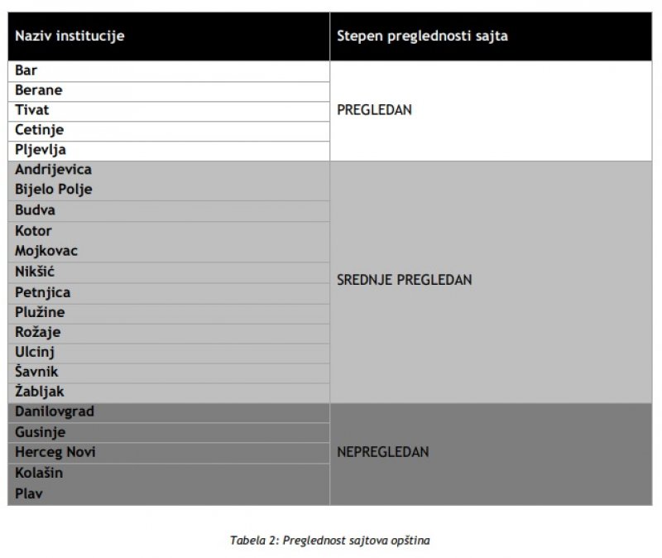Click the 'Naziv institucije' column header
Screen dimensions: 662x558
(x=70, y=36)
